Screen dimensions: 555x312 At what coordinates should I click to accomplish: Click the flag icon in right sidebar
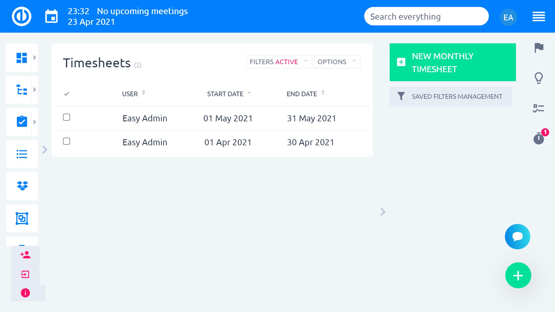[x=539, y=48]
